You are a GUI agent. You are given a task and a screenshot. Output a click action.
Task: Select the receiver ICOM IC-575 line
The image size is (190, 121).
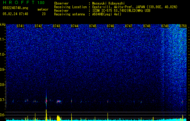[x=121, y=11]
